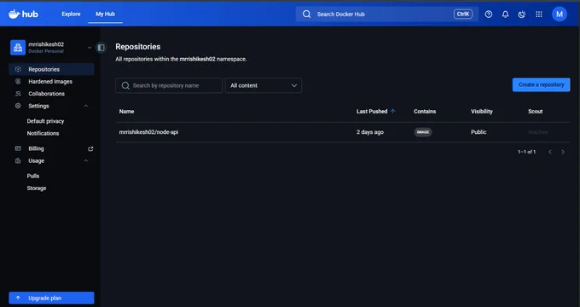Collapse the Settings section chevron
This screenshot has height=307, width=580.
pyautogui.click(x=86, y=106)
